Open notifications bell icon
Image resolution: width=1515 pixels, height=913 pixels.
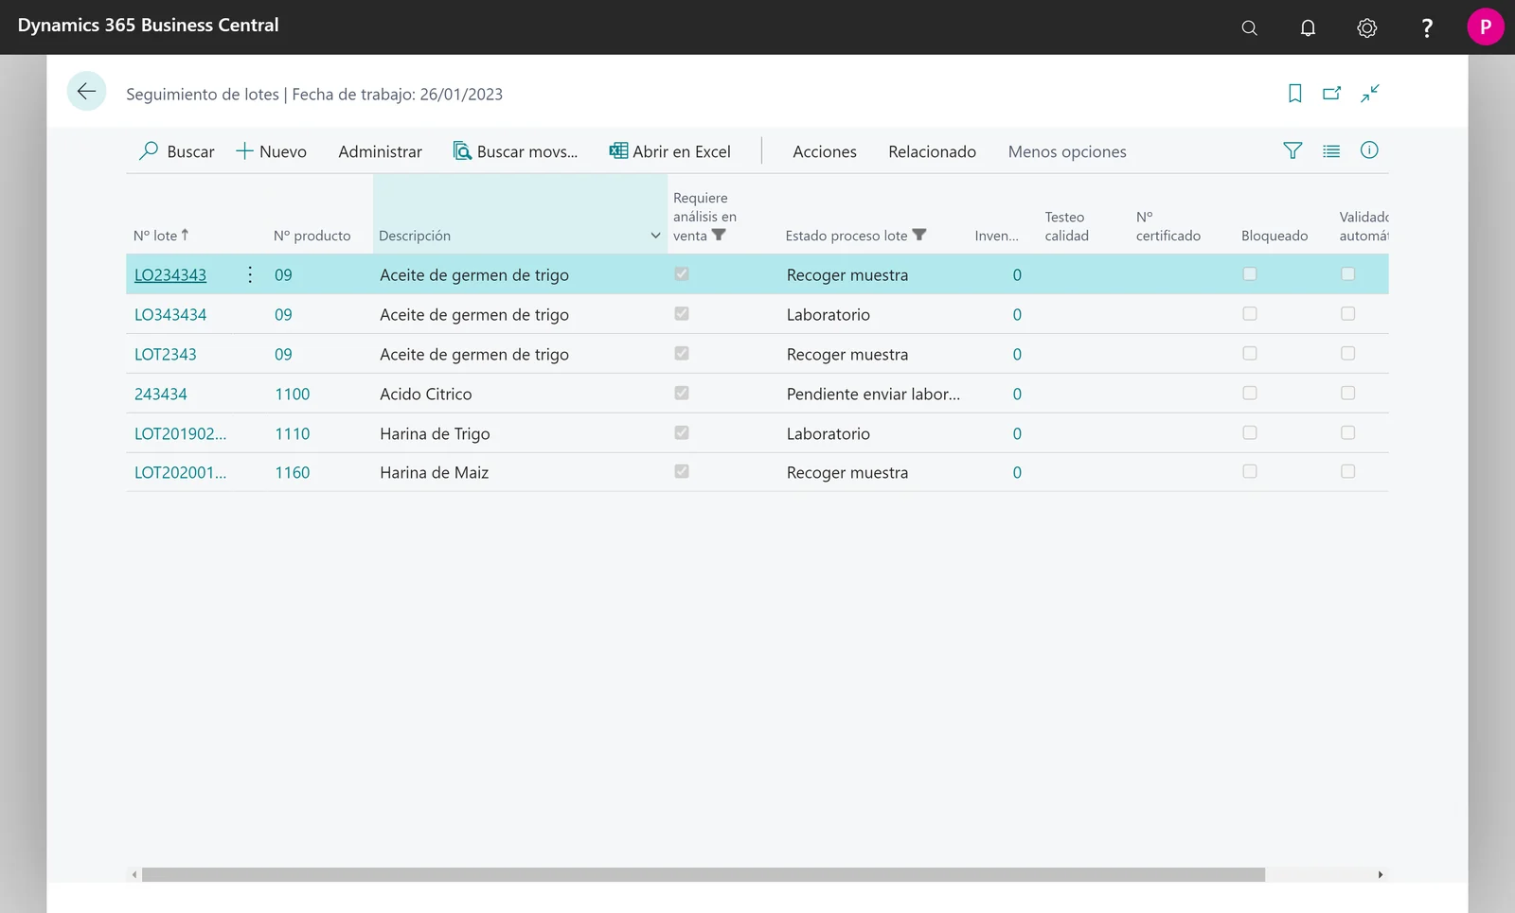pyautogui.click(x=1308, y=27)
